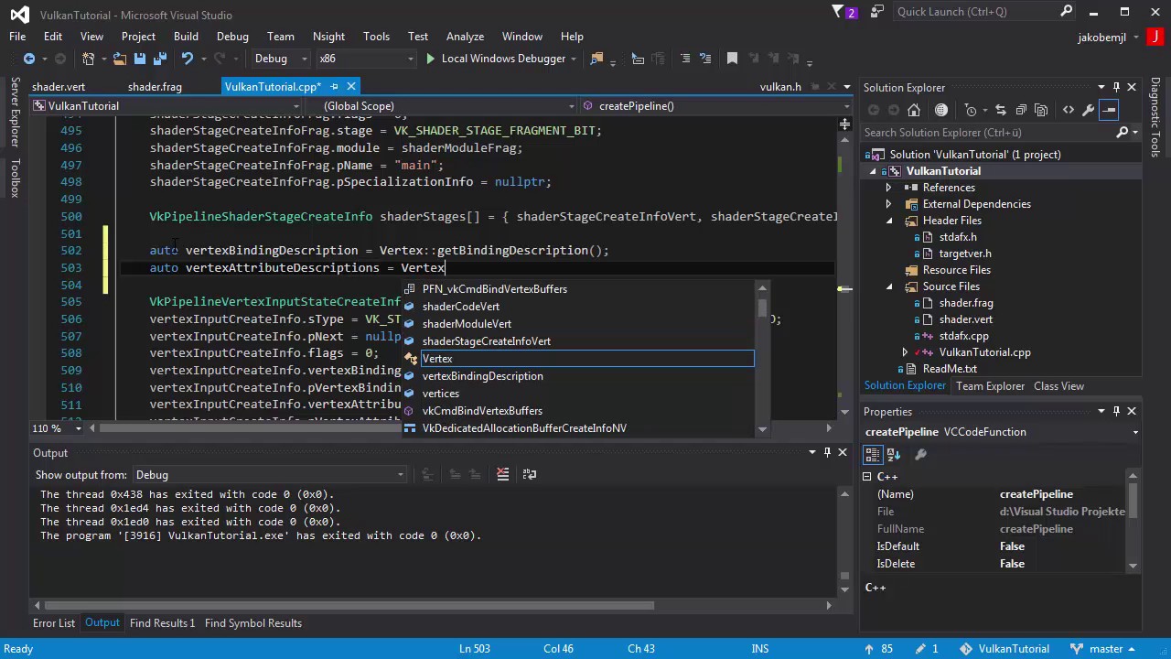Open Find Symbol Results tab
The image size is (1171, 659).
tap(253, 623)
